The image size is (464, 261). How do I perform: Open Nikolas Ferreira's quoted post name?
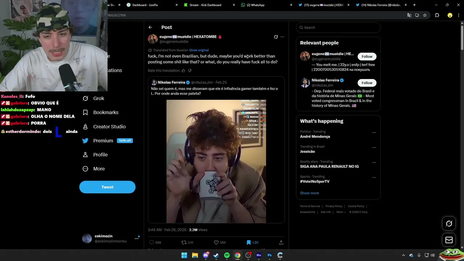pos(171,82)
